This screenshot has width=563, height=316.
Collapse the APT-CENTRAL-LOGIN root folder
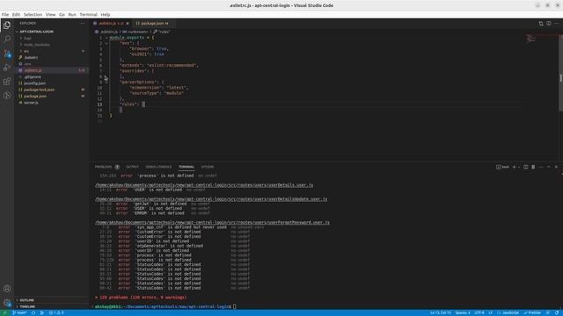(51, 32)
